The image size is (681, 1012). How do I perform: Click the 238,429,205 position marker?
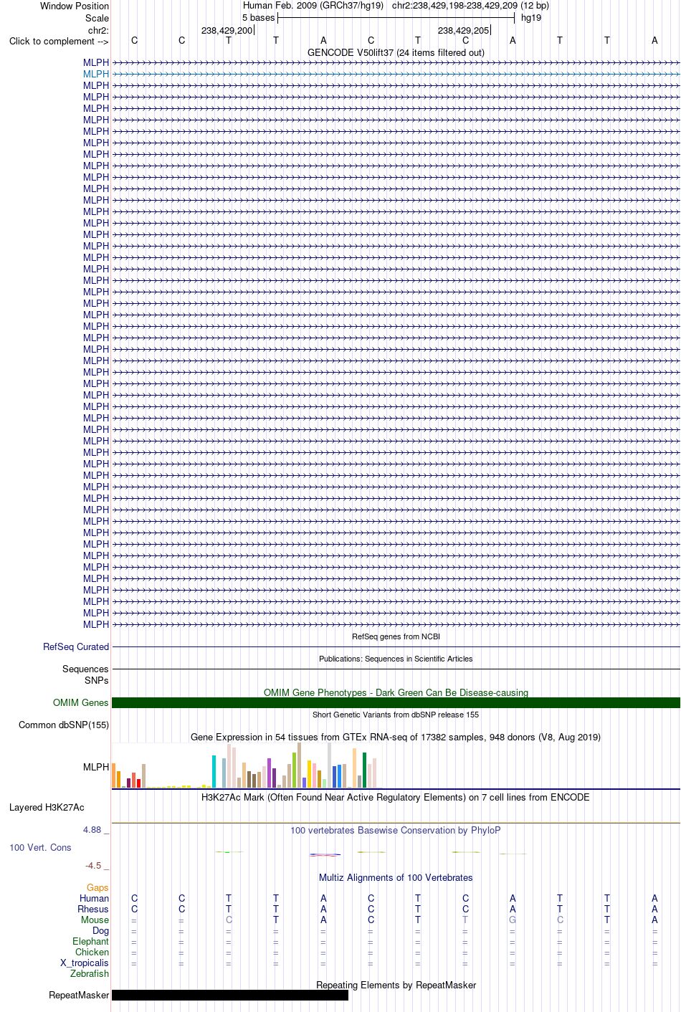pyautogui.click(x=464, y=30)
